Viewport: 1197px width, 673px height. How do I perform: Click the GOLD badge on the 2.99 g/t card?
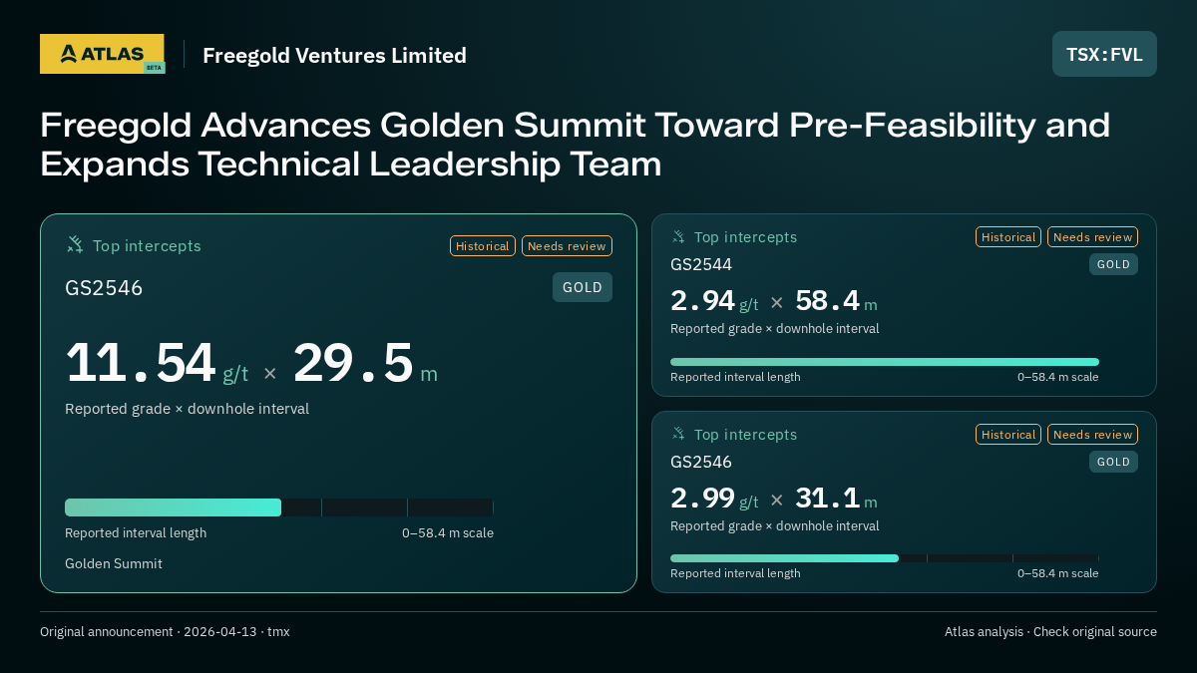pyautogui.click(x=1113, y=462)
